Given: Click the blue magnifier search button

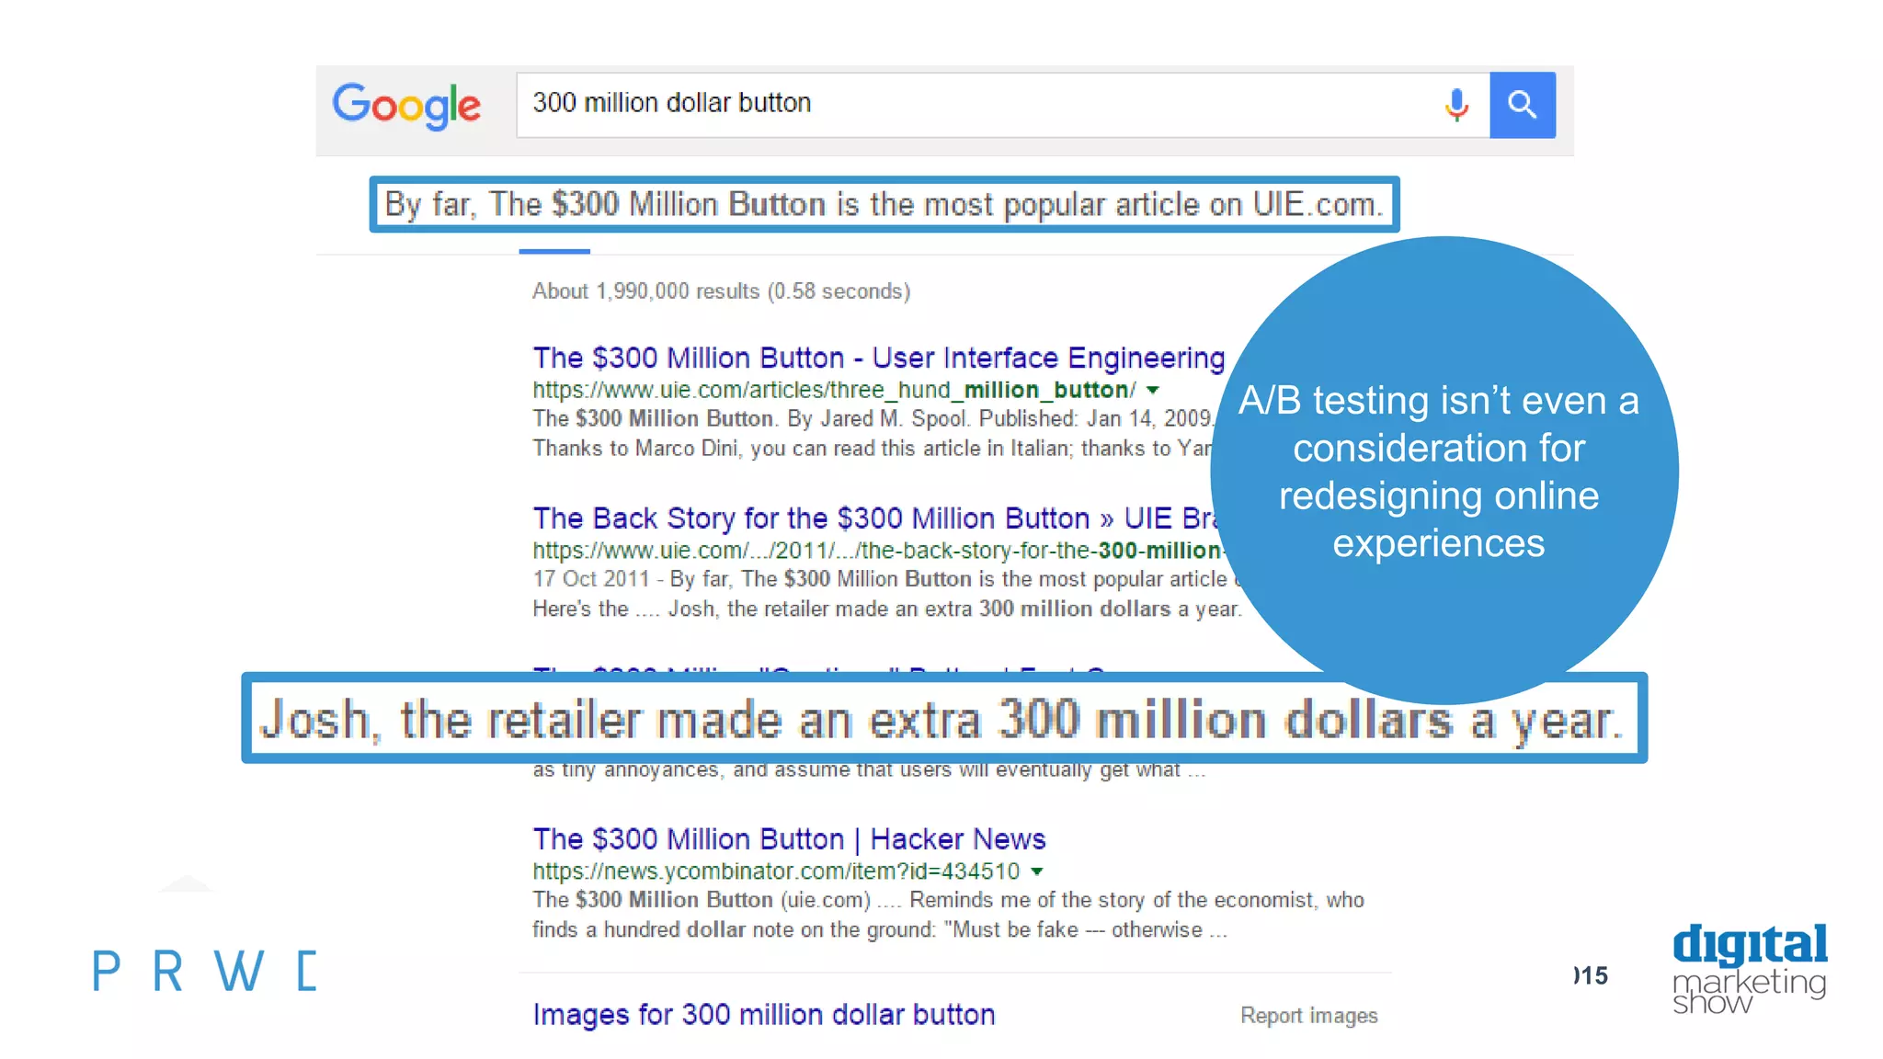Looking at the screenshot, I should [1523, 105].
